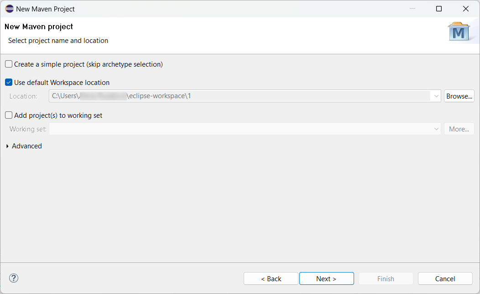
Task: Maximize the New Maven Project dialog
Action: point(438,9)
